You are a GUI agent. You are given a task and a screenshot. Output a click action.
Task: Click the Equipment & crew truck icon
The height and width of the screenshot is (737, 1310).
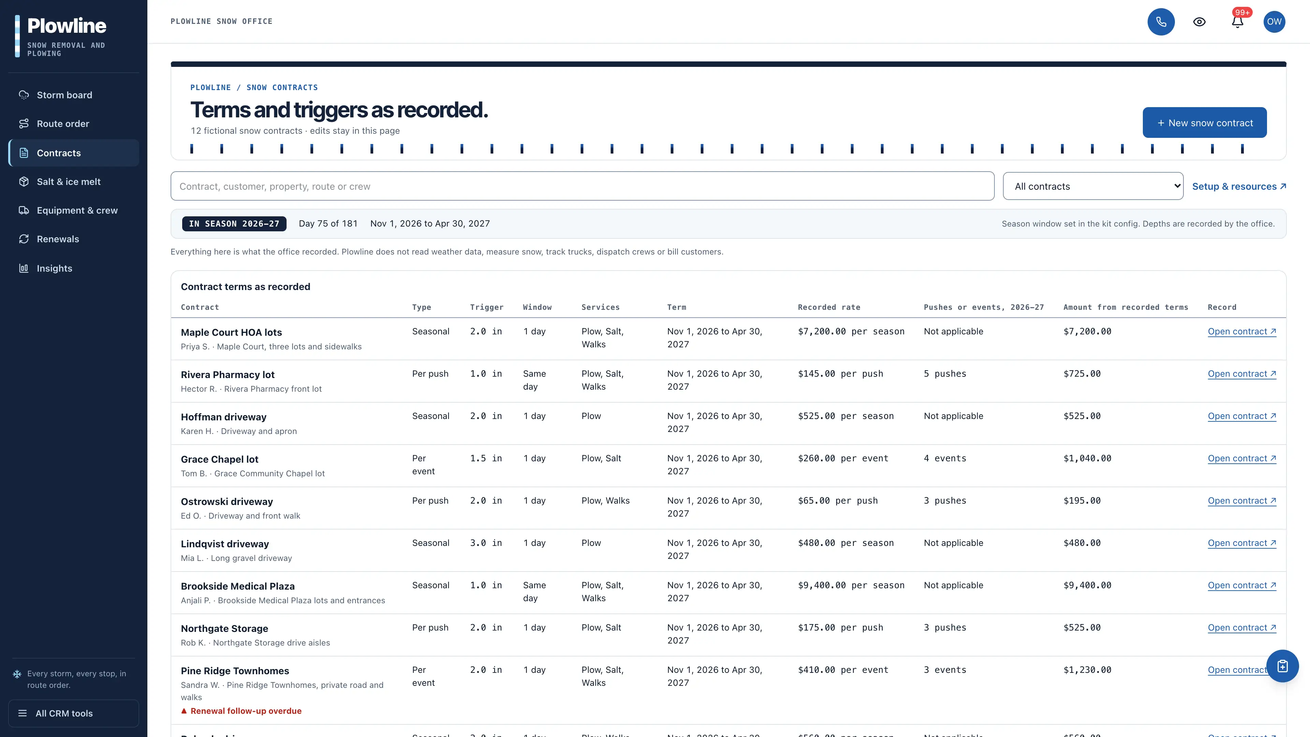[x=24, y=211]
